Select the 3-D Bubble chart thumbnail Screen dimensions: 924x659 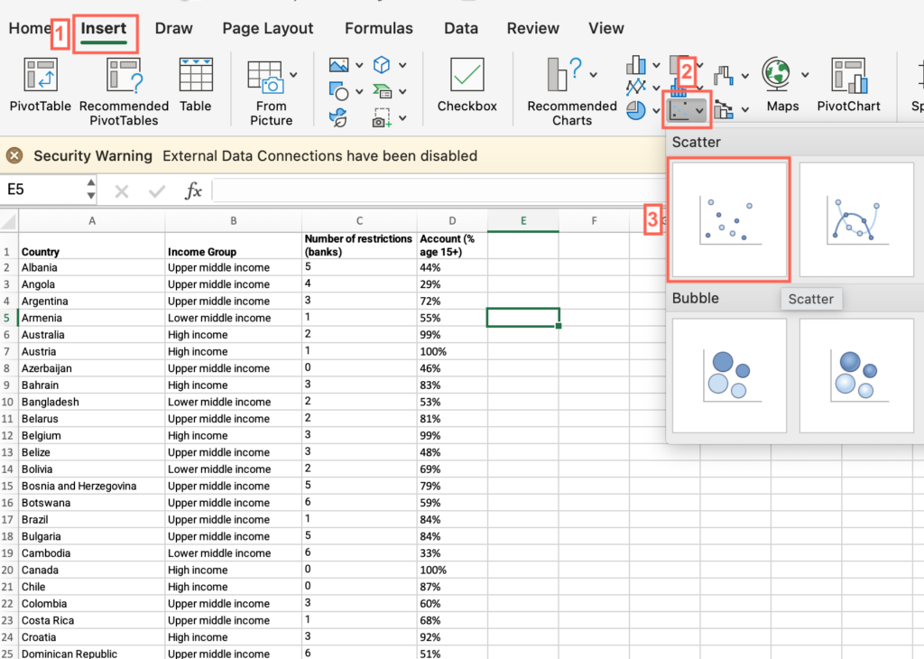[856, 376]
